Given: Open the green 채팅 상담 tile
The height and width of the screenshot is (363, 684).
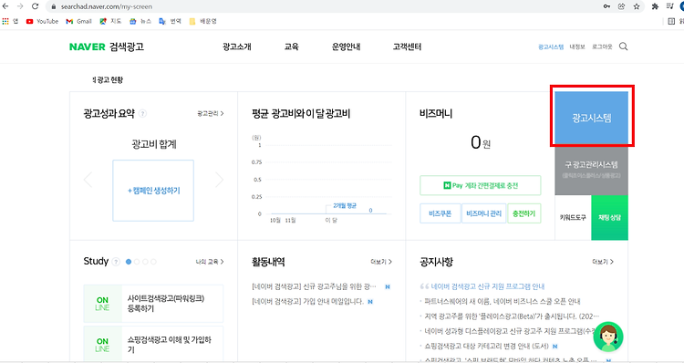Looking at the screenshot, I should pyautogui.click(x=610, y=217).
